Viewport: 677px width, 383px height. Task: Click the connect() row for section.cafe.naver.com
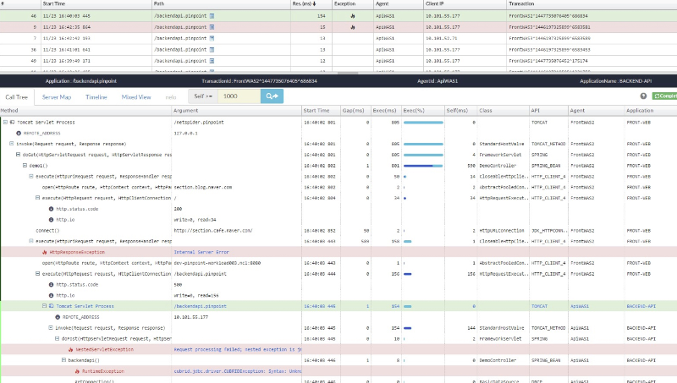(338, 230)
